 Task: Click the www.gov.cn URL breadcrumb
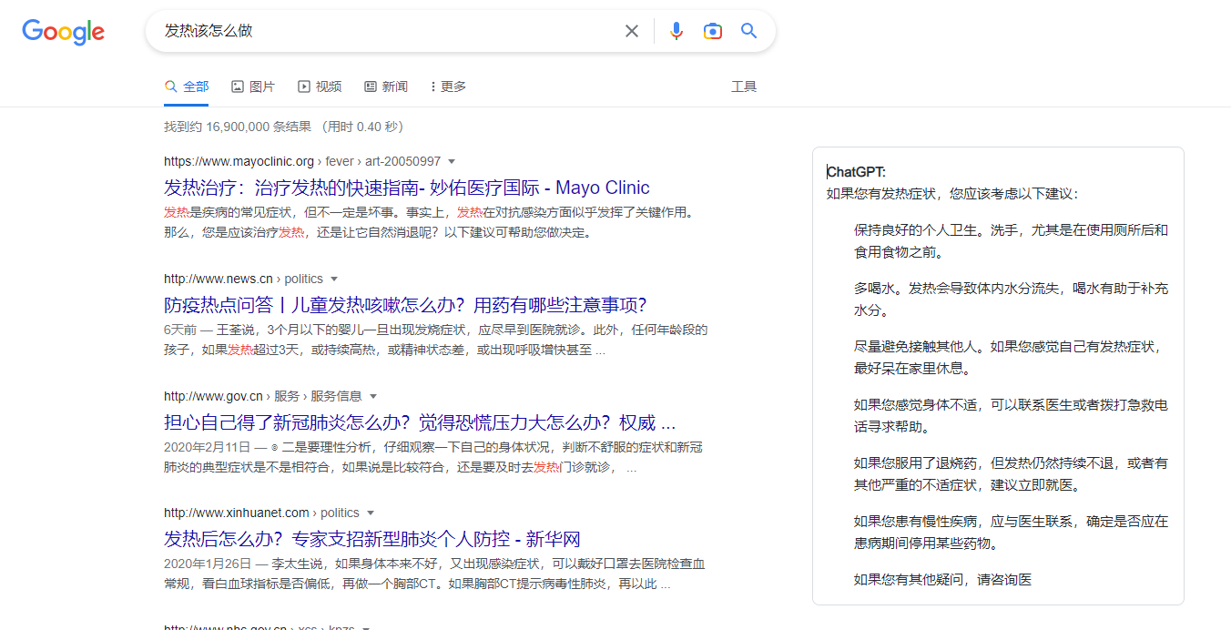[263, 396]
